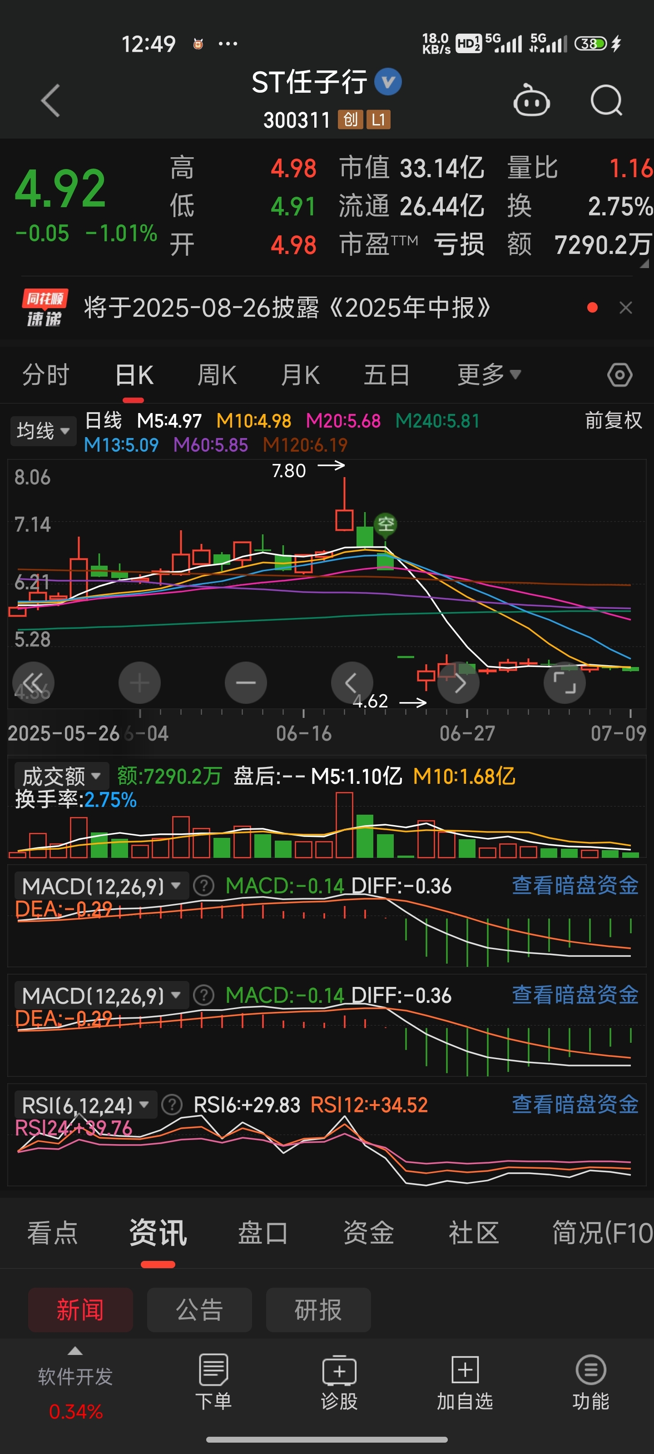Tap the M120:6.19 moving average label
654x1454 pixels.
tap(305, 445)
